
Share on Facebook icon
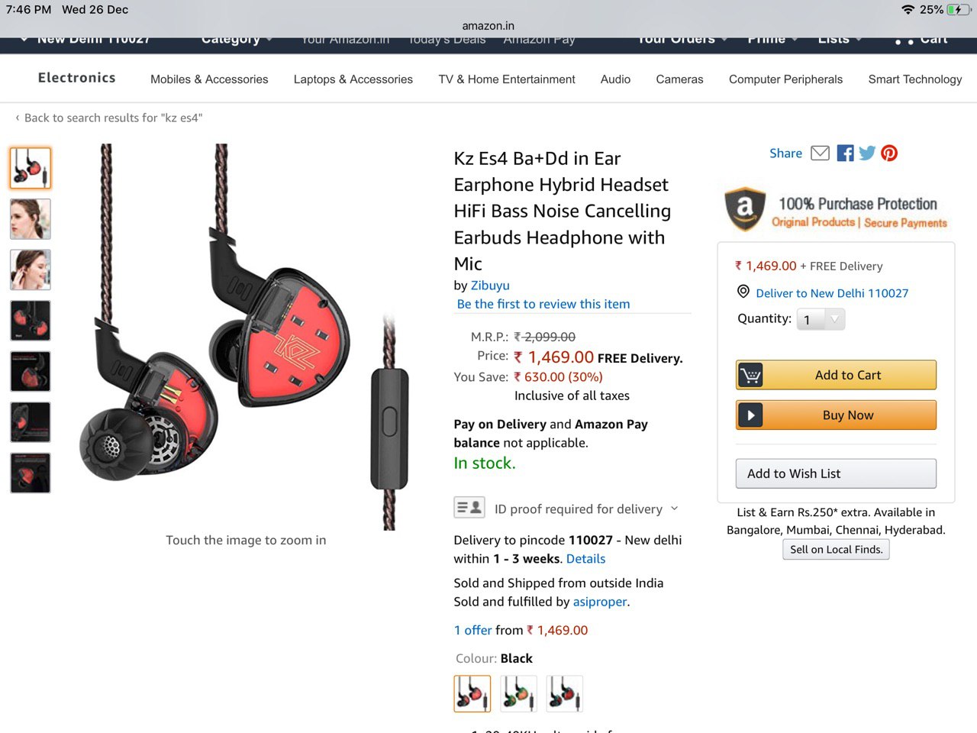(x=845, y=153)
